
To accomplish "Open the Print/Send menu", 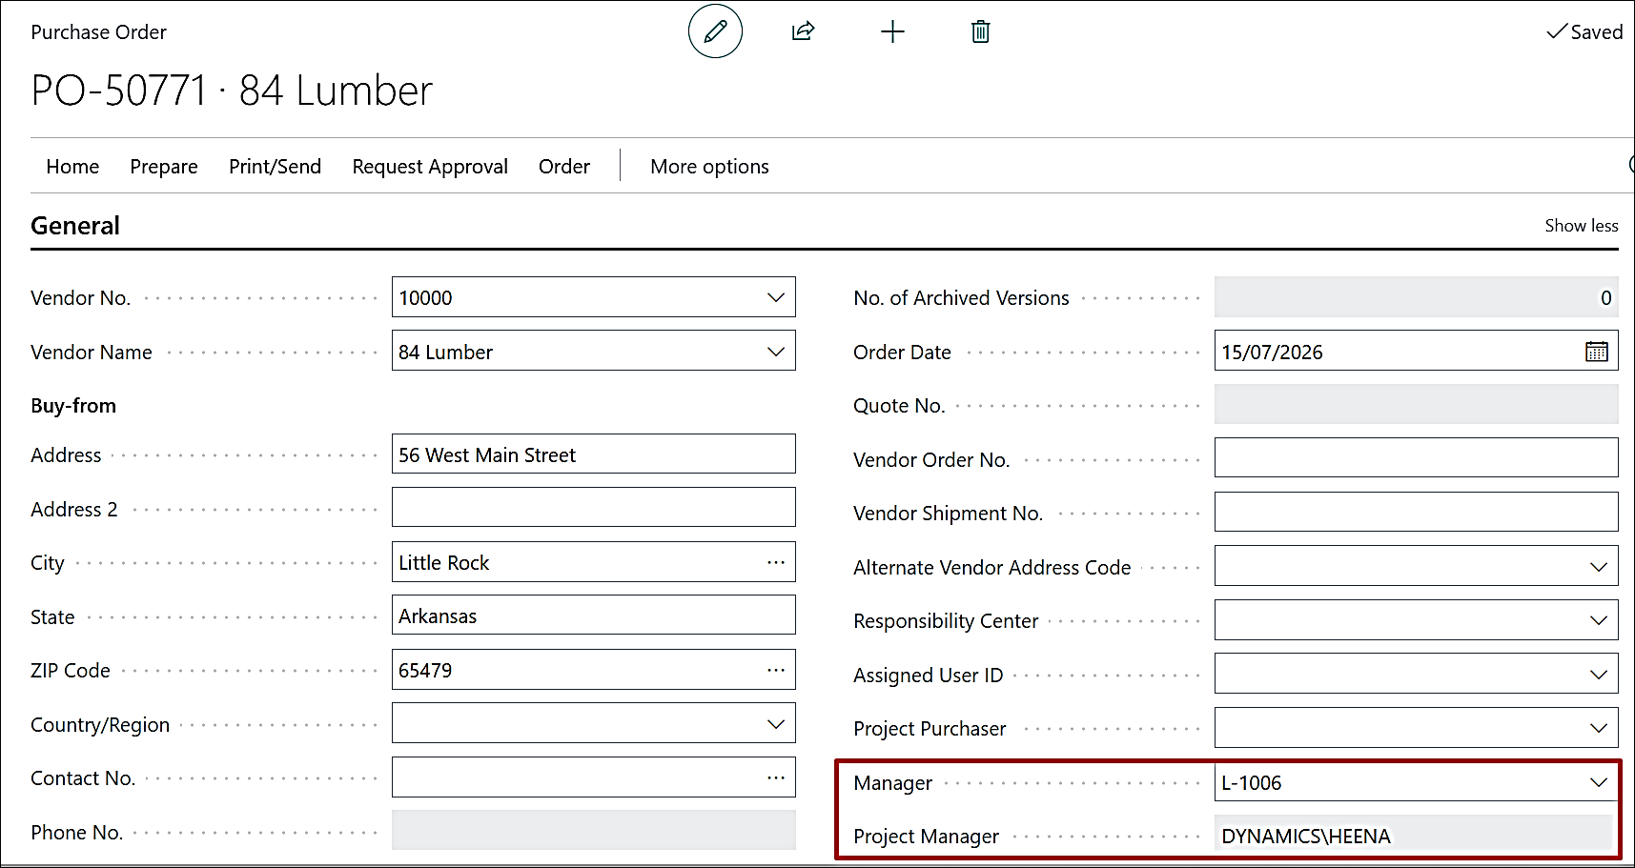I will (x=275, y=167).
